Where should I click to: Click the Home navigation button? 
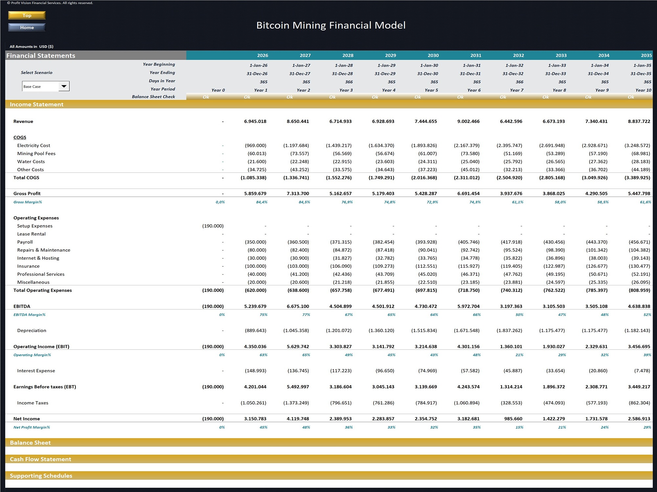point(27,28)
